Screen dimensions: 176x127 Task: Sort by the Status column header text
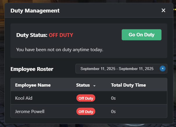pos(83,85)
